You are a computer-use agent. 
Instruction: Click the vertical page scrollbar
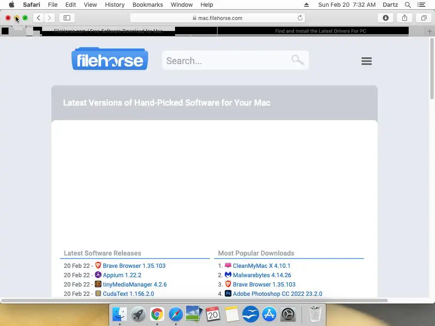coord(432,69)
